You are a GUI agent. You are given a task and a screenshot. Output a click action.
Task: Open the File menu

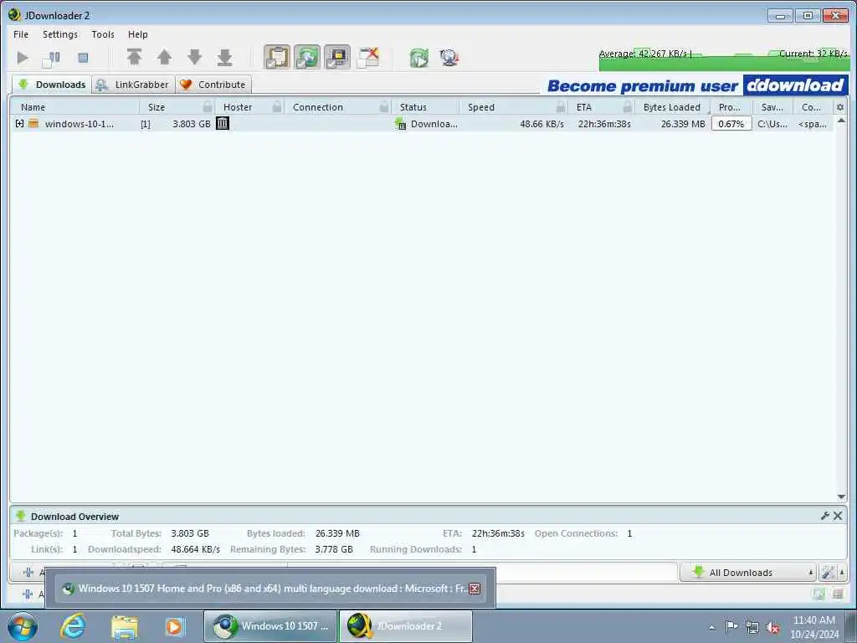coord(21,34)
